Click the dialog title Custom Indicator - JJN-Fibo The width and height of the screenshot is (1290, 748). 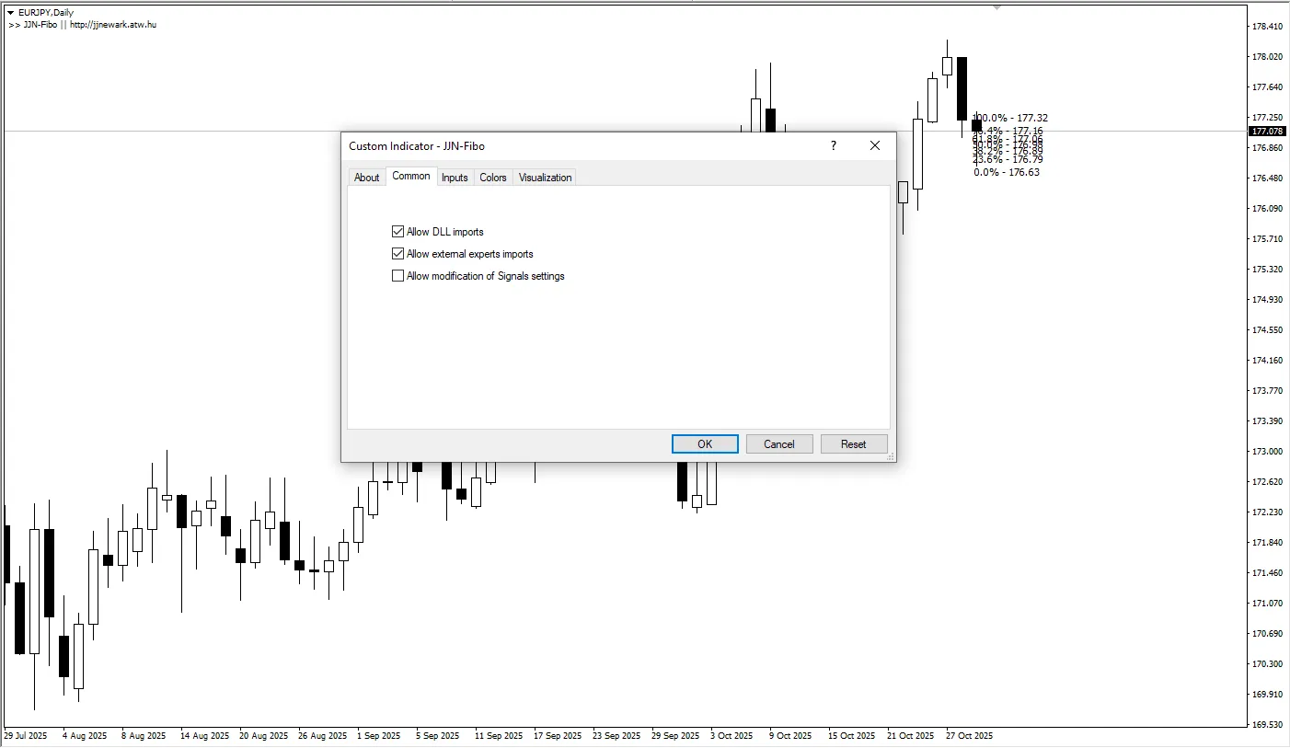(x=417, y=146)
